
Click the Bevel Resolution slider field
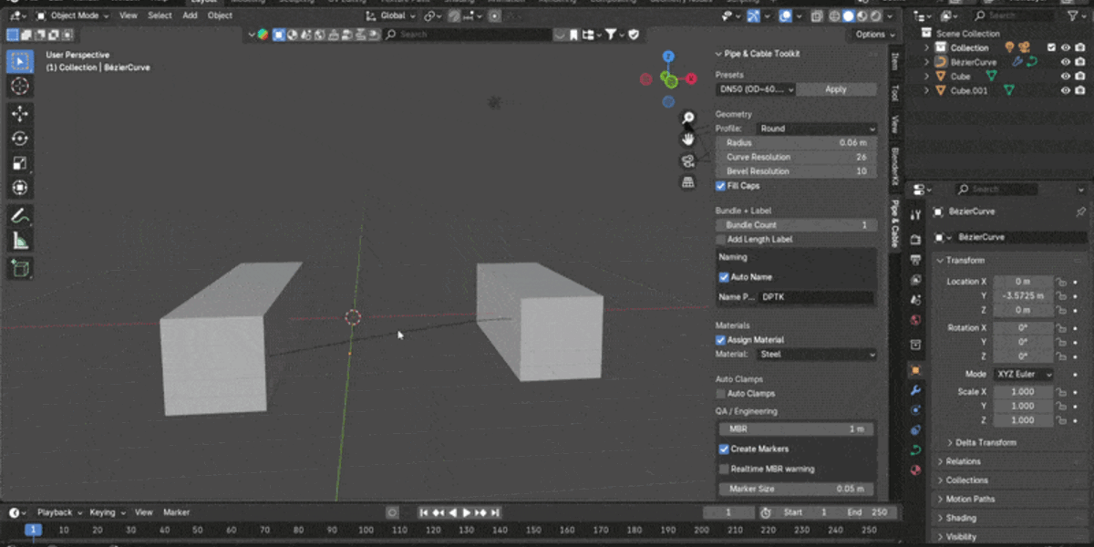pos(797,171)
